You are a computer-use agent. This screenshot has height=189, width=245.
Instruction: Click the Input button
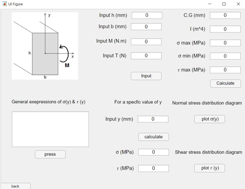(146, 76)
